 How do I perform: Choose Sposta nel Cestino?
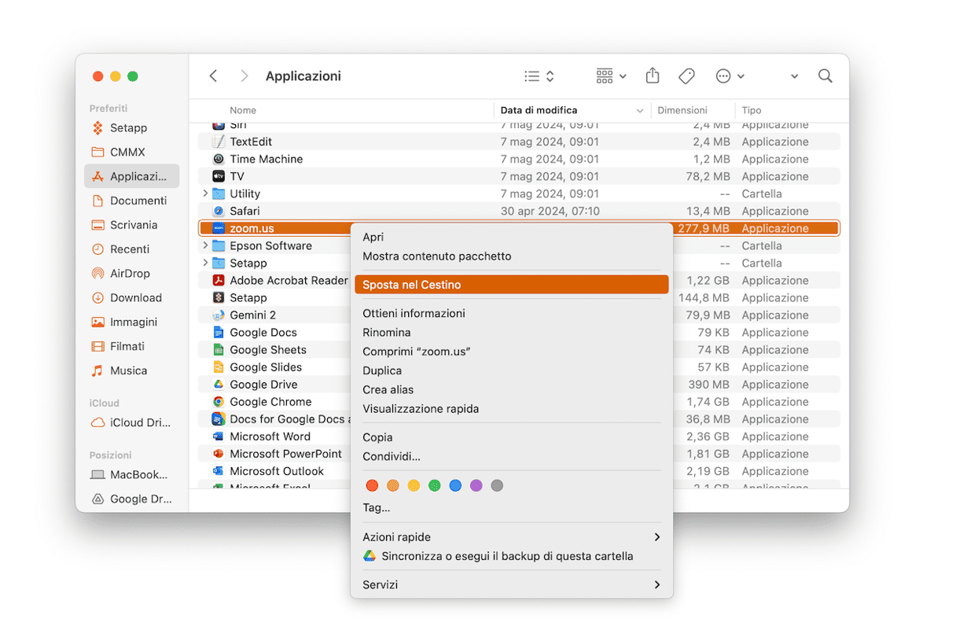[x=511, y=285]
